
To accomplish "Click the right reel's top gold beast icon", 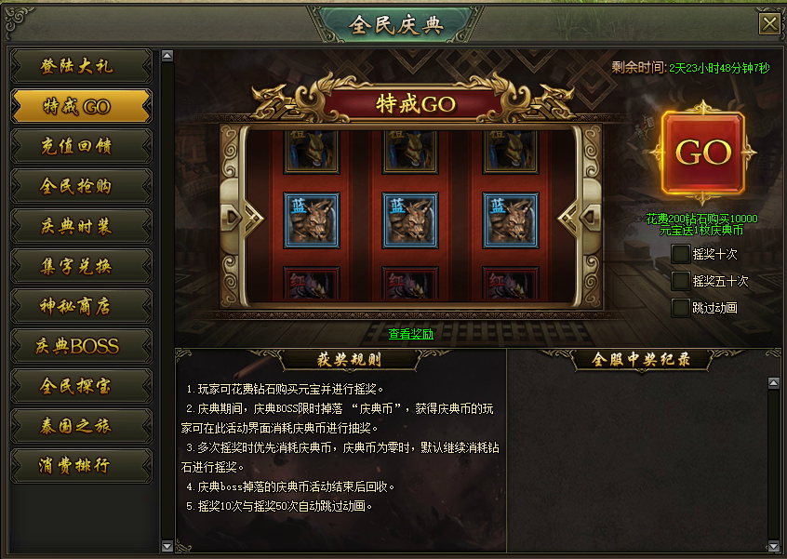I will tap(511, 153).
